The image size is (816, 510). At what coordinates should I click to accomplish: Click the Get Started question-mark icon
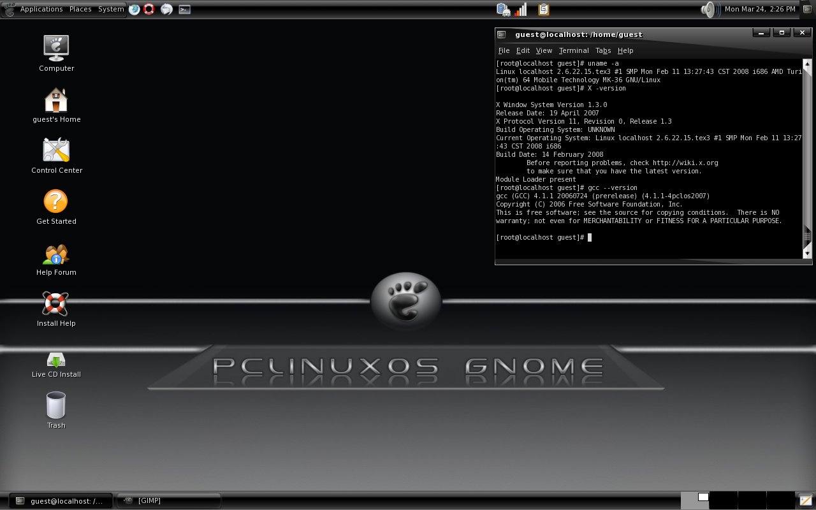pos(55,201)
